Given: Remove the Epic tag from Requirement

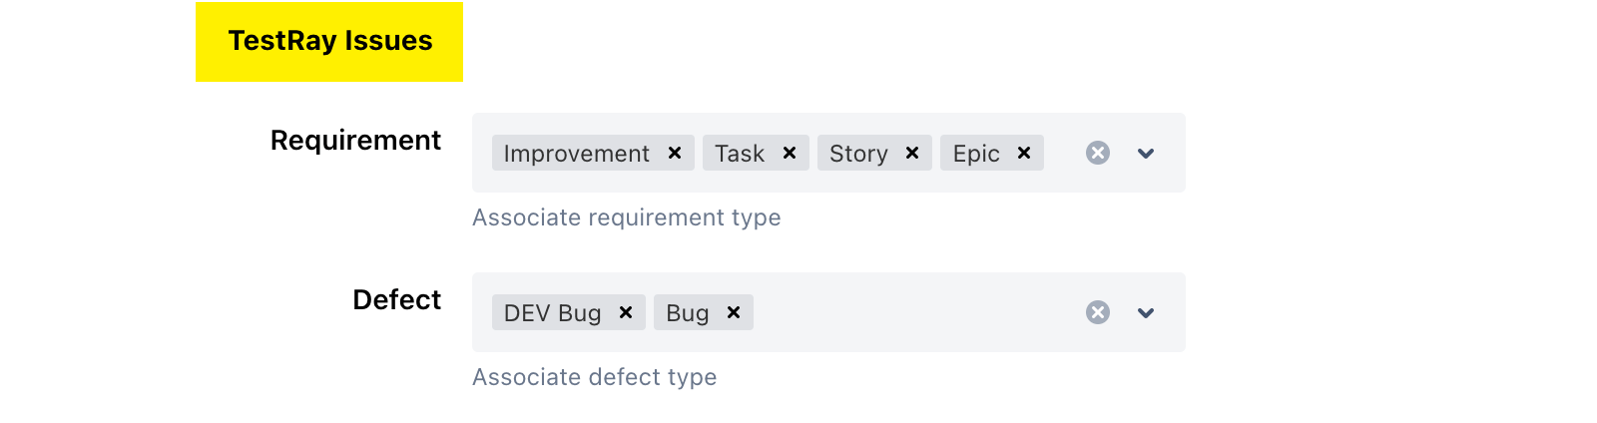Looking at the screenshot, I should 1024,153.
